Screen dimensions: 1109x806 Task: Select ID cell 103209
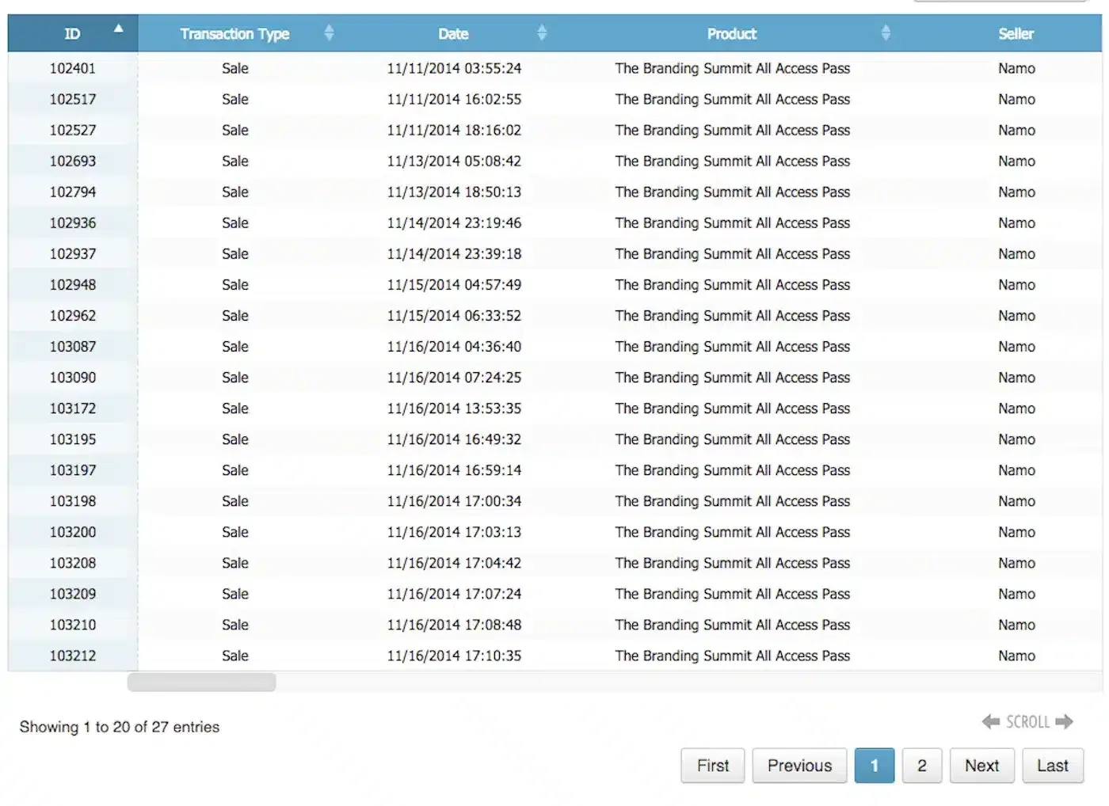(x=73, y=593)
